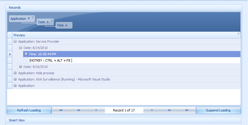248x125 pixels.
Task: Collapse the Time: 10:38:44 PM row
Action: (26, 54)
